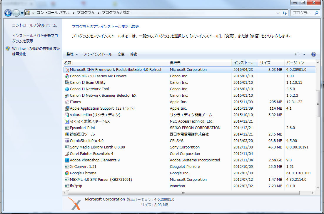Click the refresh button beside address bar
The width and height of the screenshot is (324, 214).
(285, 13)
